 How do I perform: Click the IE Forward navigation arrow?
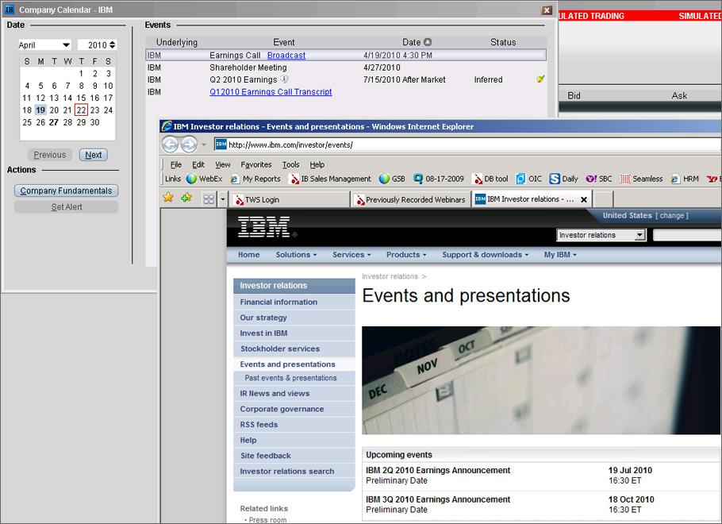click(x=189, y=144)
